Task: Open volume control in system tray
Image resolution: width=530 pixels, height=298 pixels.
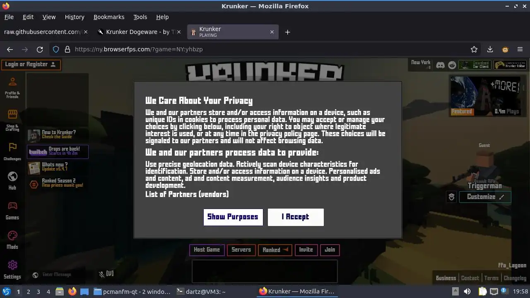Action: coord(467,291)
